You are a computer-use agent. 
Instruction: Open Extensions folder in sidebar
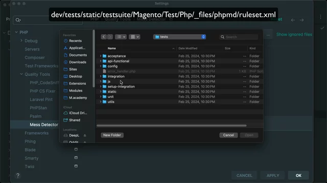75,83
